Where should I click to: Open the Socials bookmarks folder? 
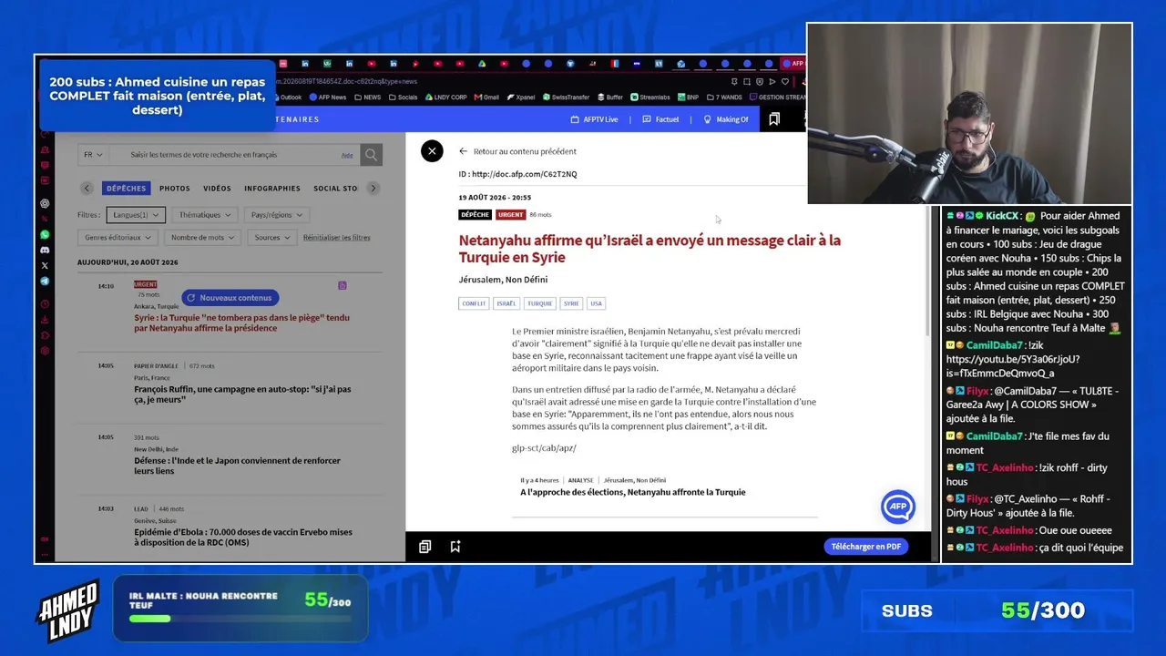pyautogui.click(x=403, y=97)
